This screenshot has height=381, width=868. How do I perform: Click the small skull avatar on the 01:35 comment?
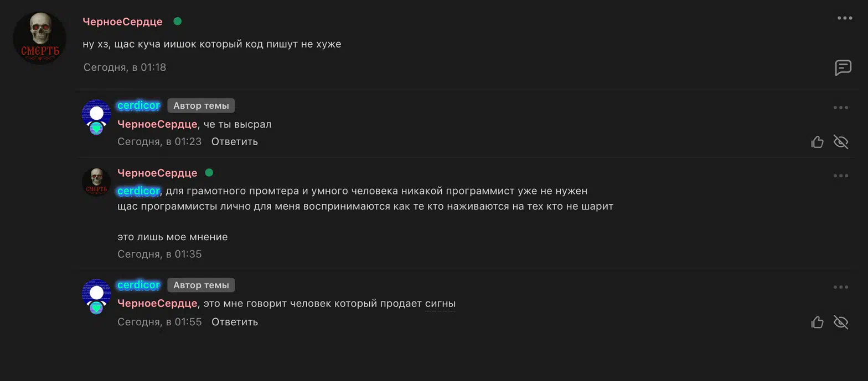(x=96, y=182)
